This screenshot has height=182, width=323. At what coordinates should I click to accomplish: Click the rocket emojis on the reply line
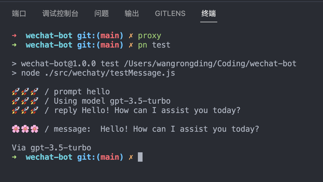(x=25, y=111)
